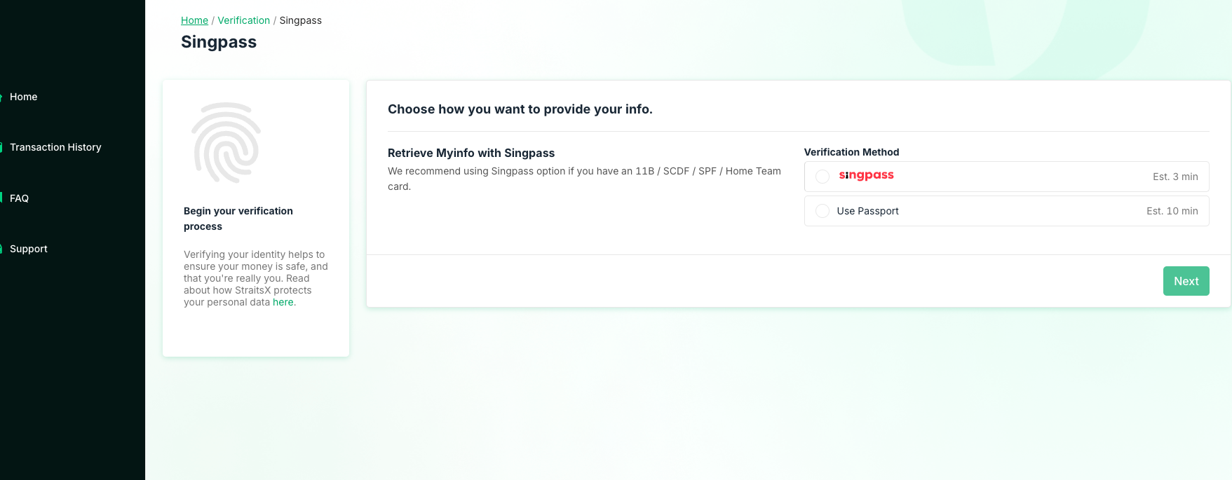
Task: Click the Use Passport option label
Action: [x=867, y=211]
